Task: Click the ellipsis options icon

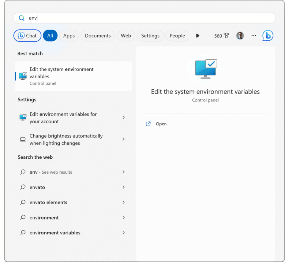Action: (254, 36)
